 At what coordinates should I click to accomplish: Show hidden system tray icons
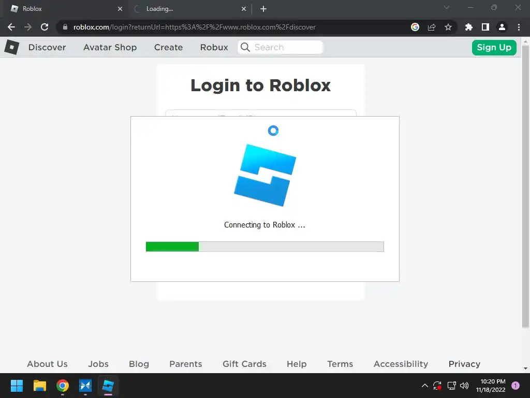tap(425, 386)
